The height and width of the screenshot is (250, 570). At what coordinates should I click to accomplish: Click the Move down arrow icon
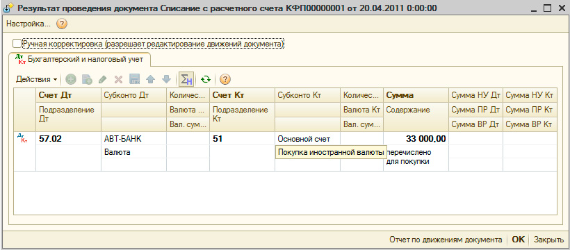point(166,79)
